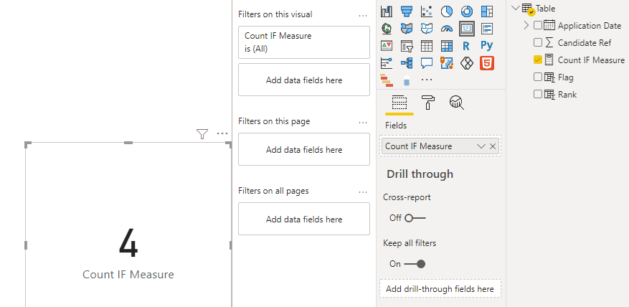Switch to the Analytics magnifier tab
This screenshot has width=629, height=307.
coord(456,103)
